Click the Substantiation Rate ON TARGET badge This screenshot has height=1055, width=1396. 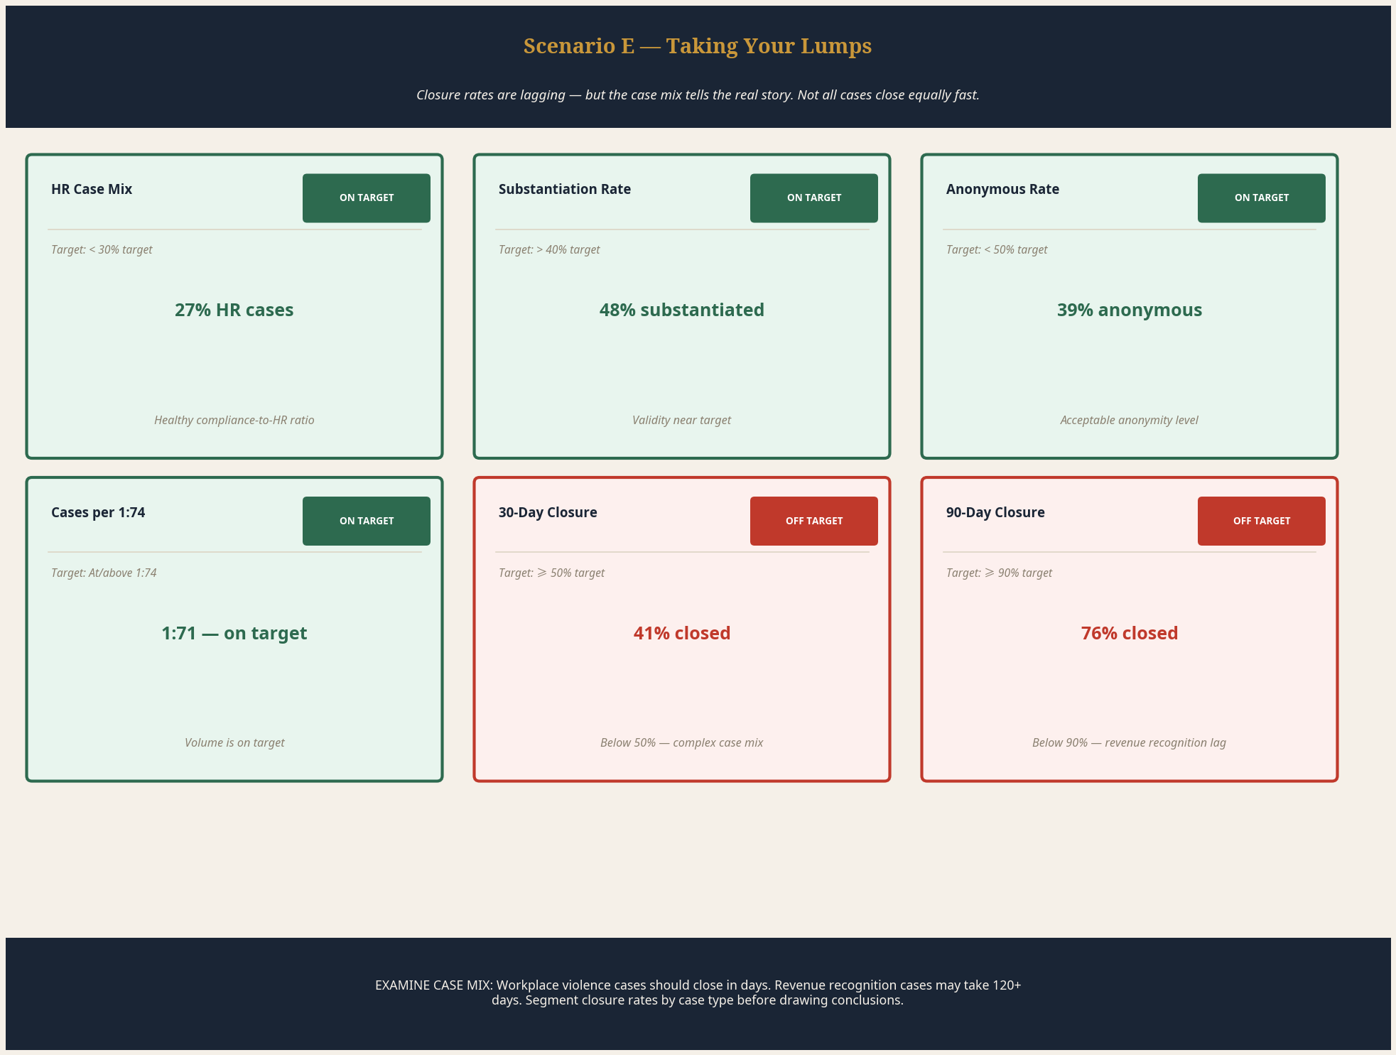pos(814,198)
